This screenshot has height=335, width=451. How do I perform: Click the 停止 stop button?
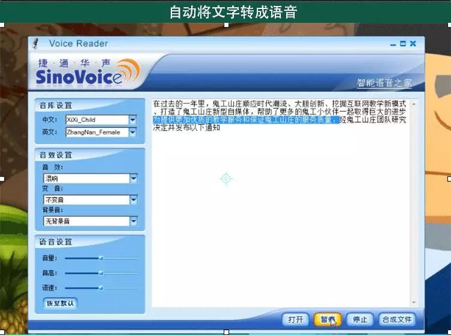[360, 319]
